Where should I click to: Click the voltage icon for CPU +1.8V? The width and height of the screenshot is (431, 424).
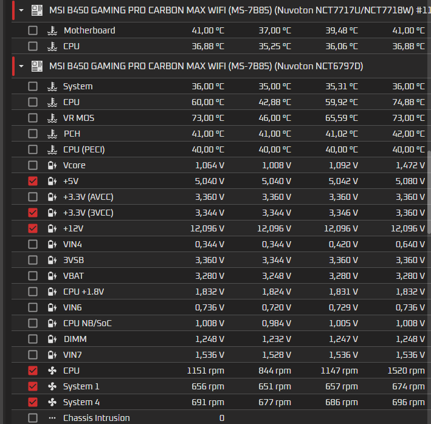tap(52, 292)
